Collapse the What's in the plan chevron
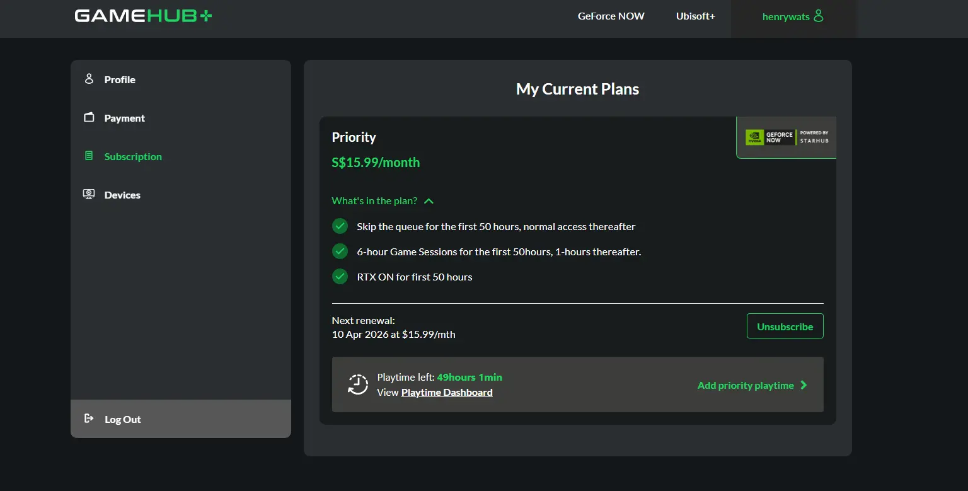968x491 pixels. coord(429,201)
